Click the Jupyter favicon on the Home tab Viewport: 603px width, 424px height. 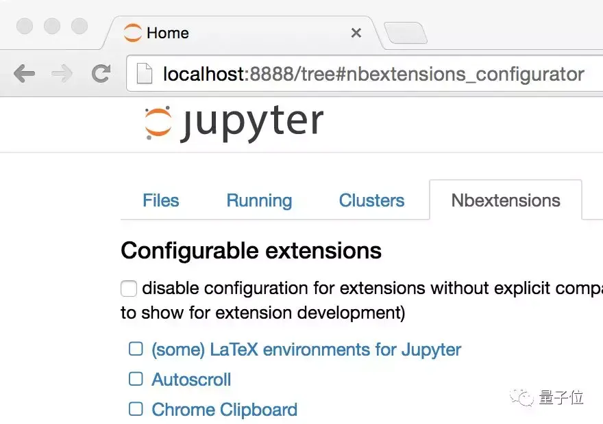pyautogui.click(x=132, y=32)
